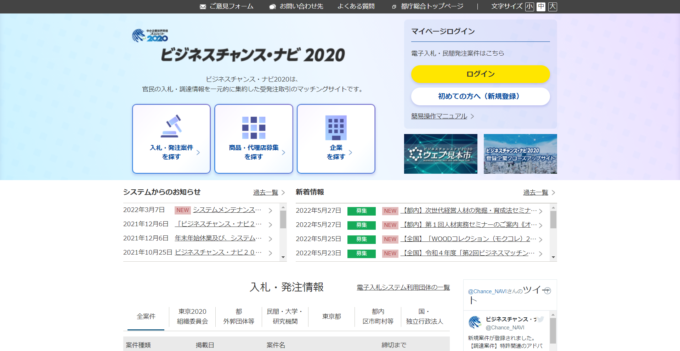Click the 募集 tag on the 2022年5月25日 row
This screenshot has width=680, height=351.
tap(361, 239)
